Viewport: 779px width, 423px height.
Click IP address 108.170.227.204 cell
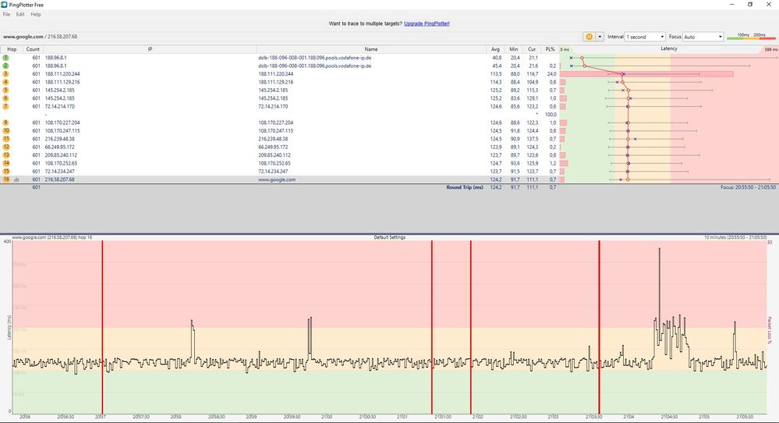[62, 123]
